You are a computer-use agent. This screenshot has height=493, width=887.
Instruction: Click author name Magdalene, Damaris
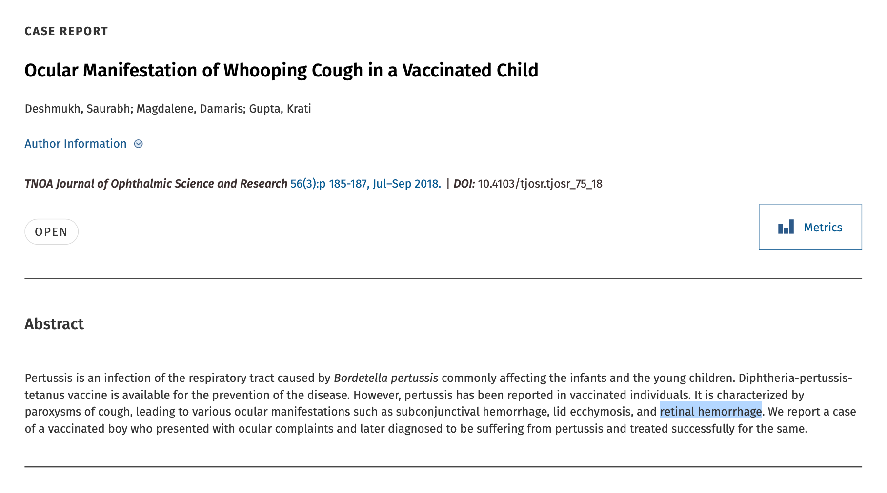click(x=189, y=108)
